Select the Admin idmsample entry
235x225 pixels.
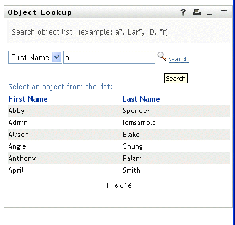(119, 123)
